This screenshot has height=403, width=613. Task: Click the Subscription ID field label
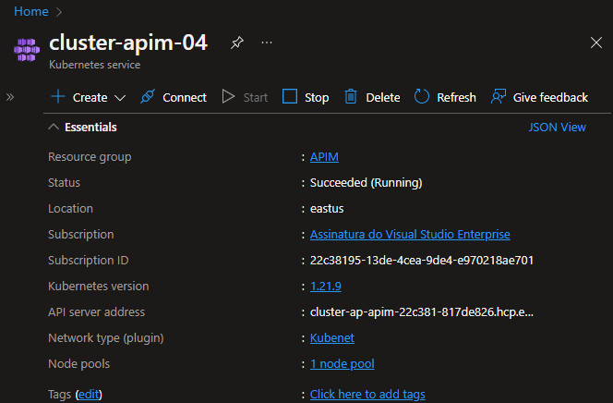point(89,260)
